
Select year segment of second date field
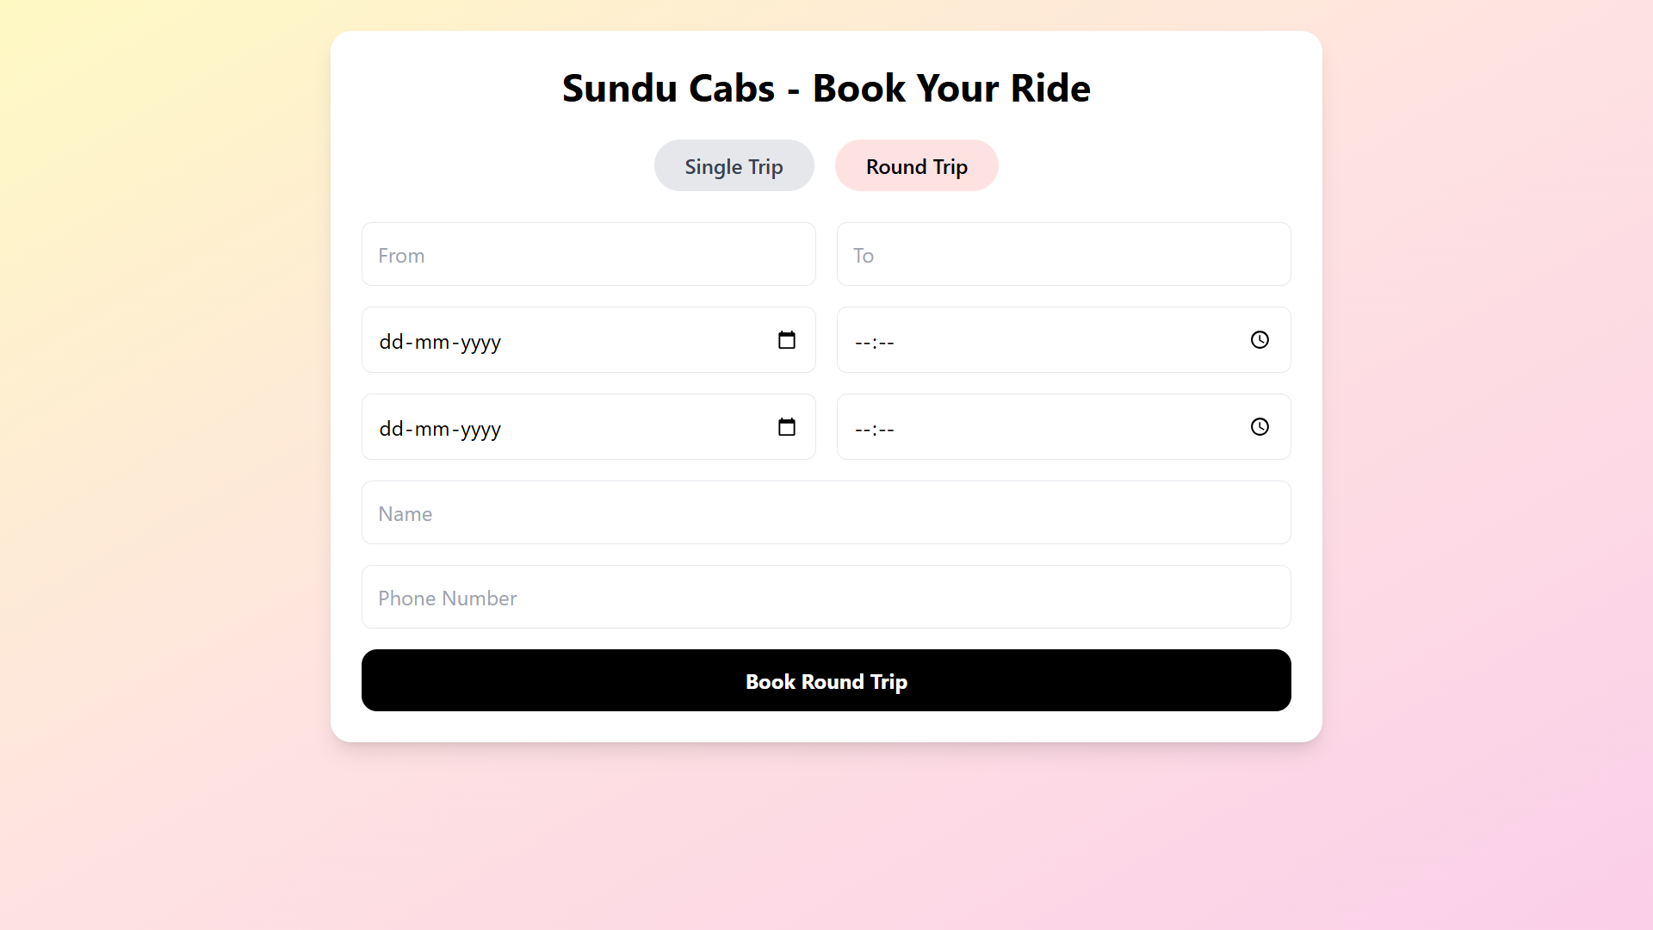click(x=481, y=429)
